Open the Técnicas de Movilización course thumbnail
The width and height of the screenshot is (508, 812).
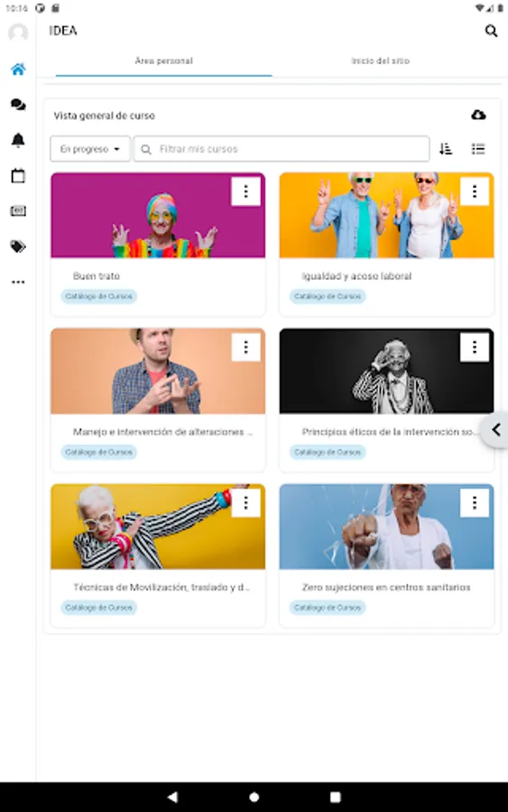pyautogui.click(x=158, y=527)
